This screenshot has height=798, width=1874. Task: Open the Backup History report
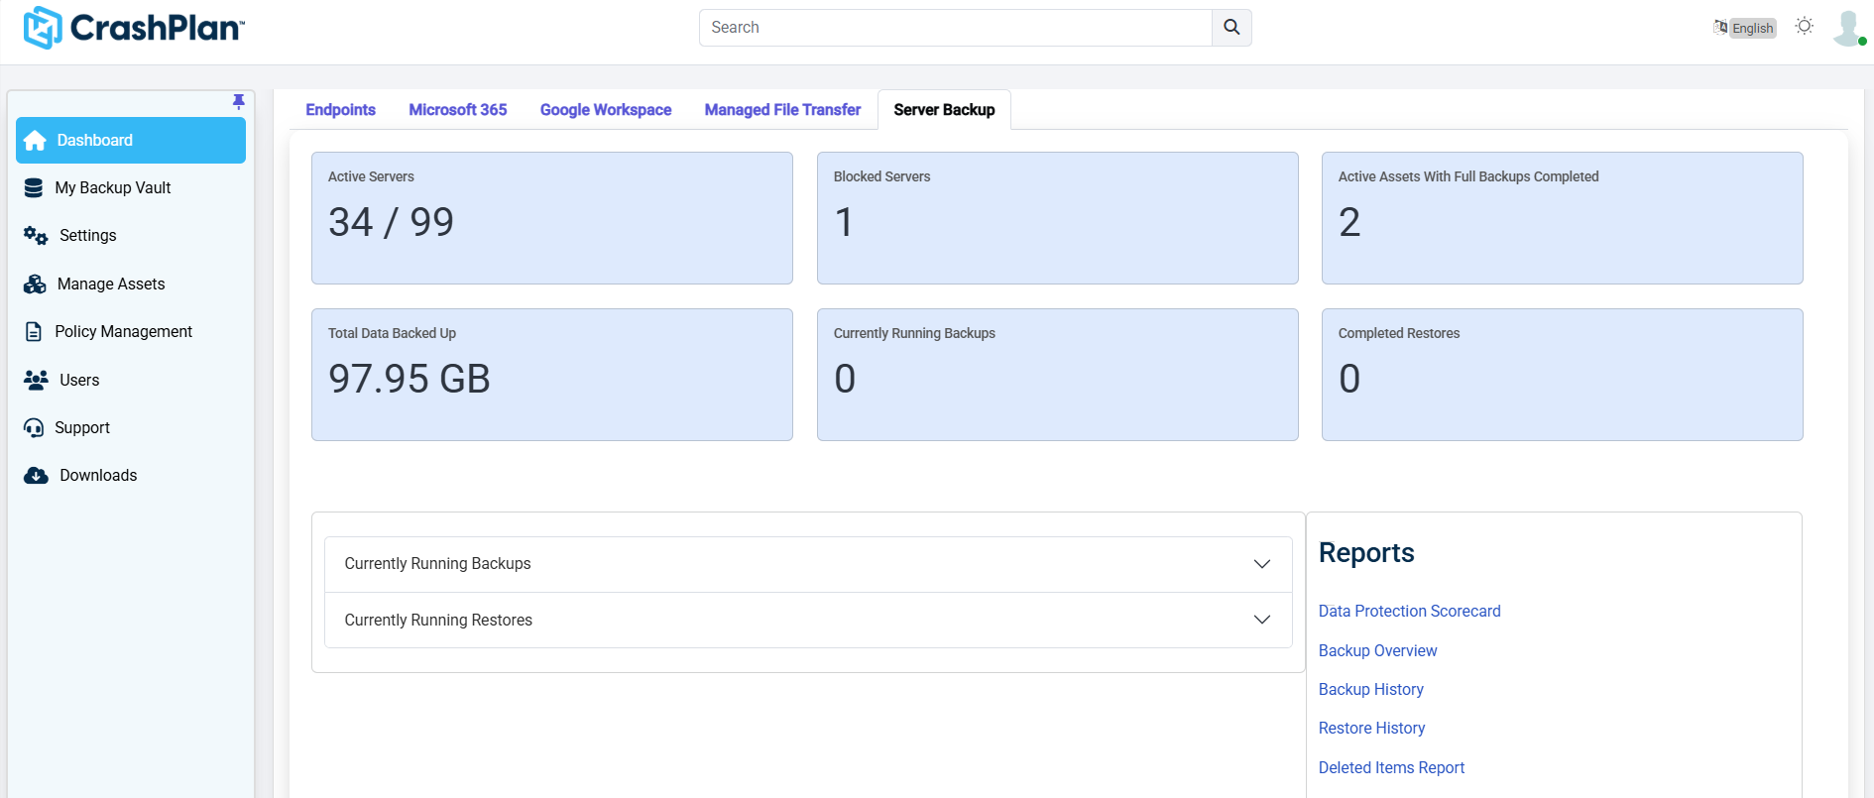point(1370,690)
